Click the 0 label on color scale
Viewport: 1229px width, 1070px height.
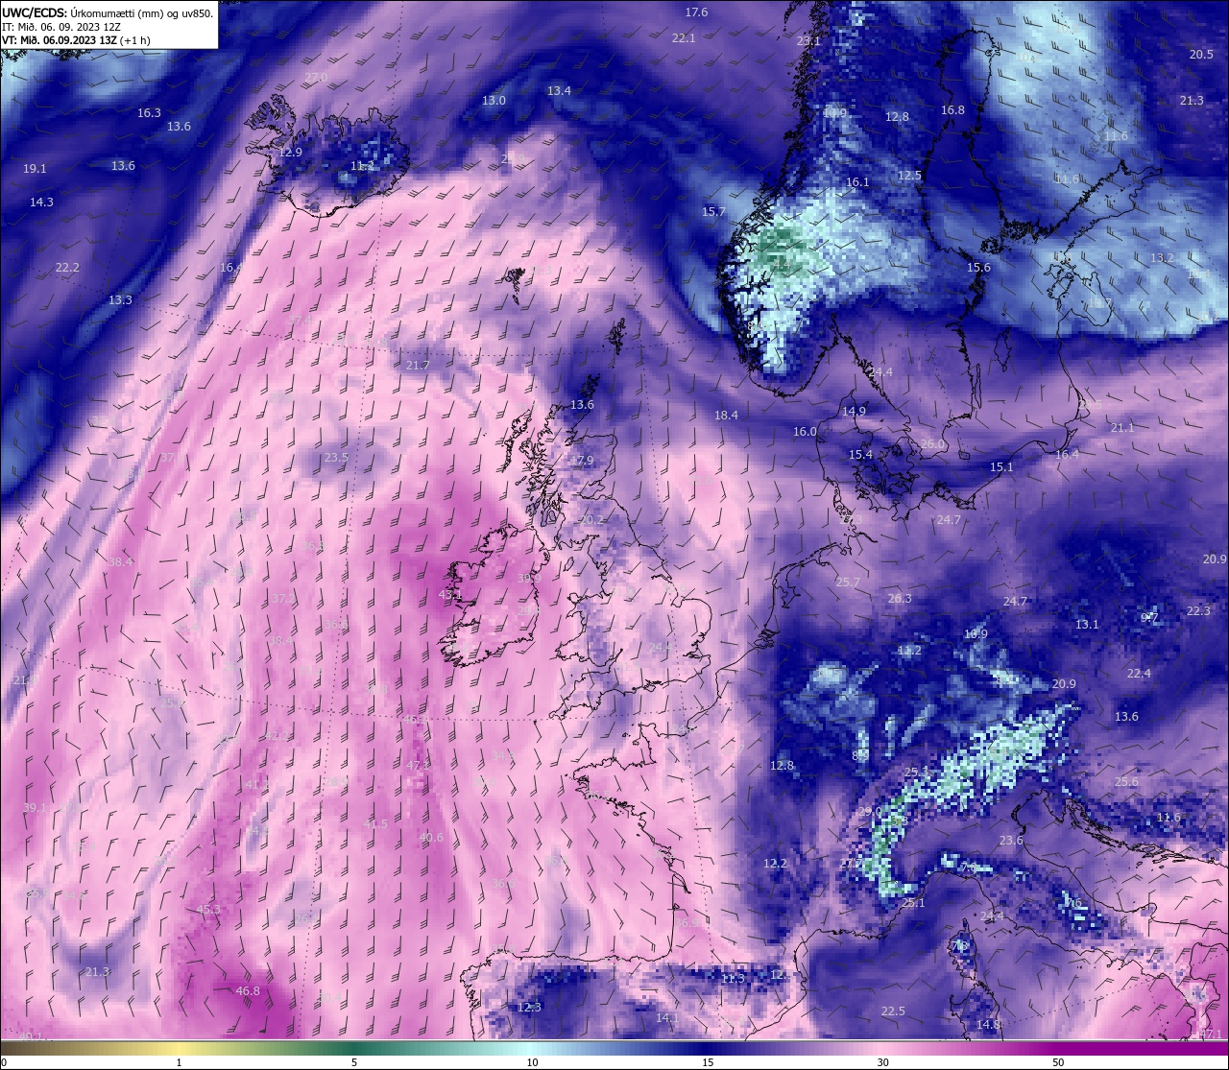click(x=4, y=1062)
